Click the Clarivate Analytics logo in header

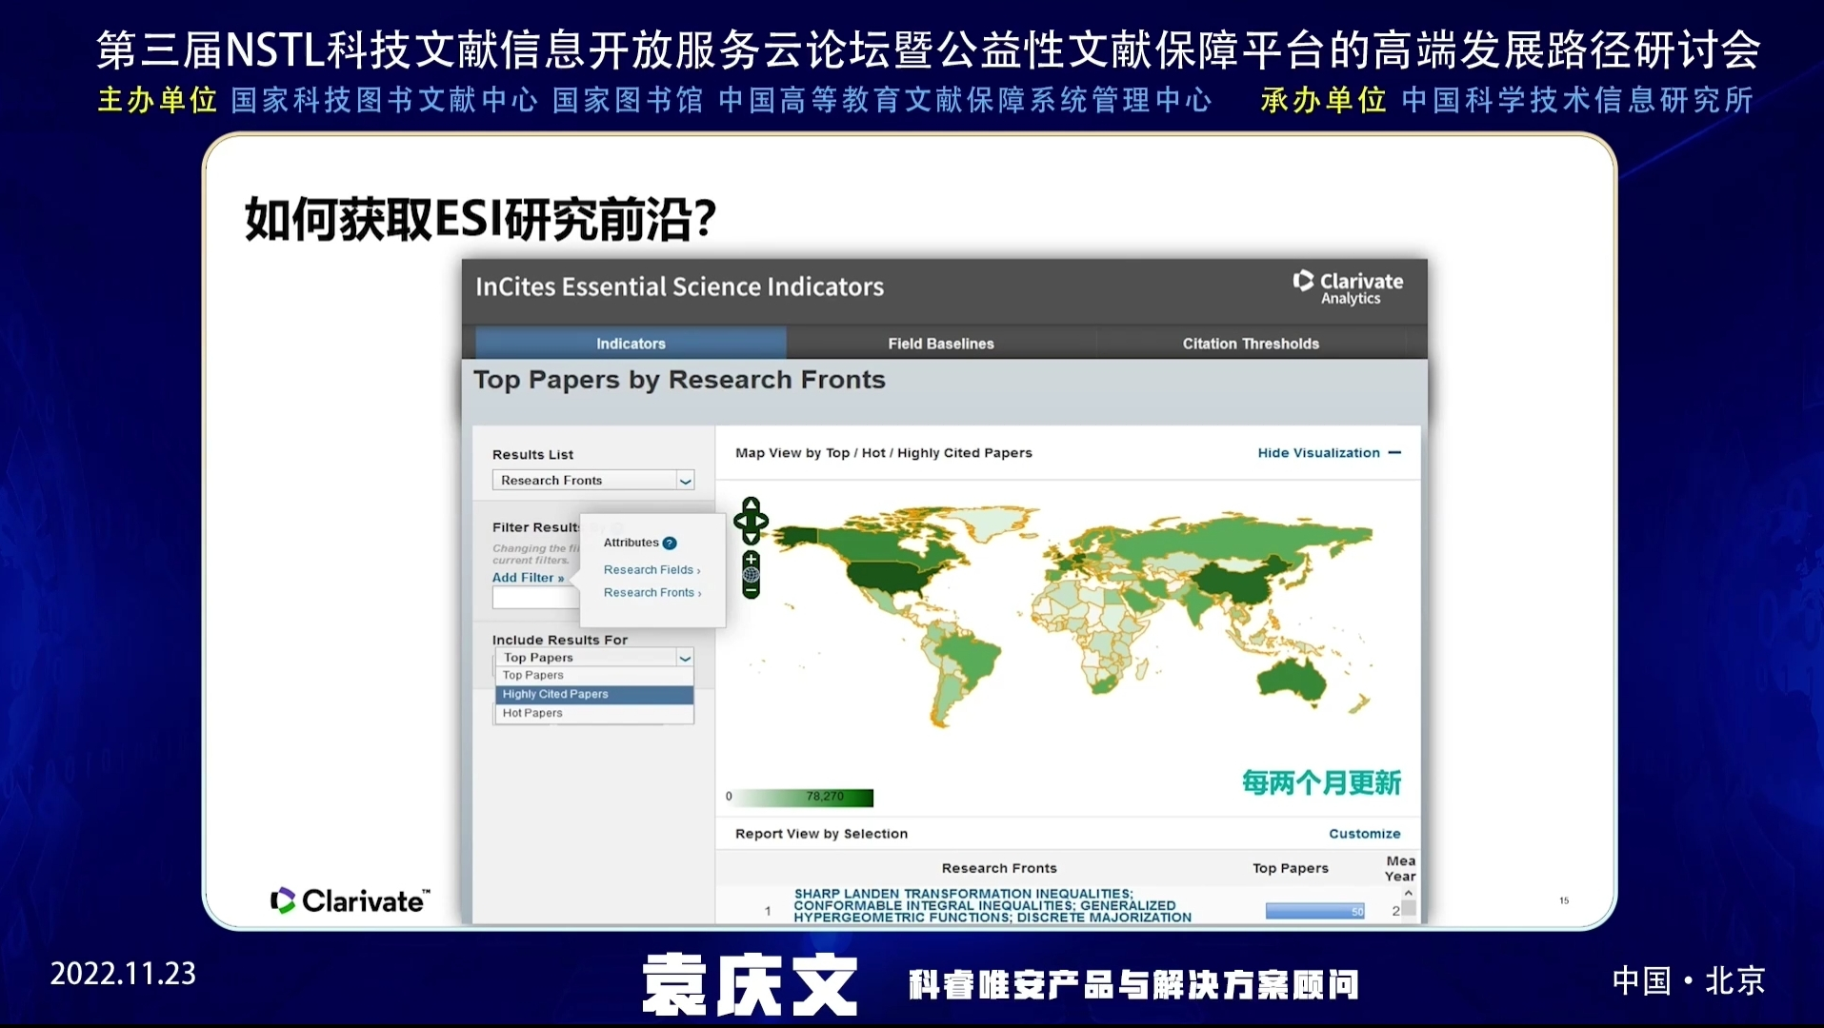tap(1348, 287)
